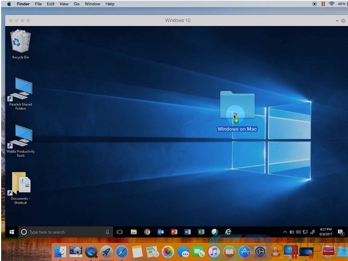The width and height of the screenshot is (348, 261).
Task: Click the Parallels icon in Mac menu bar
Action: (x=323, y=4)
